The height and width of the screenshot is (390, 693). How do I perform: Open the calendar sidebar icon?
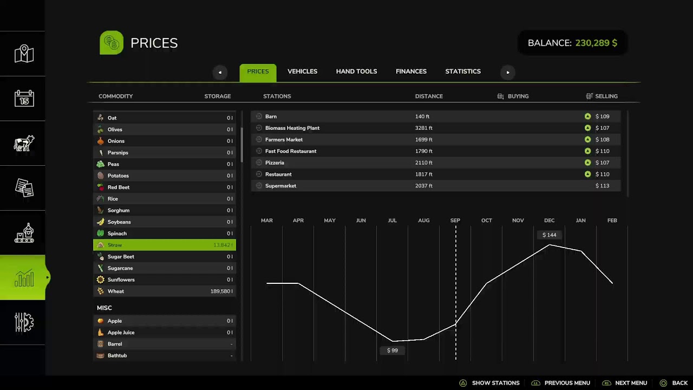pyautogui.click(x=24, y=98)
